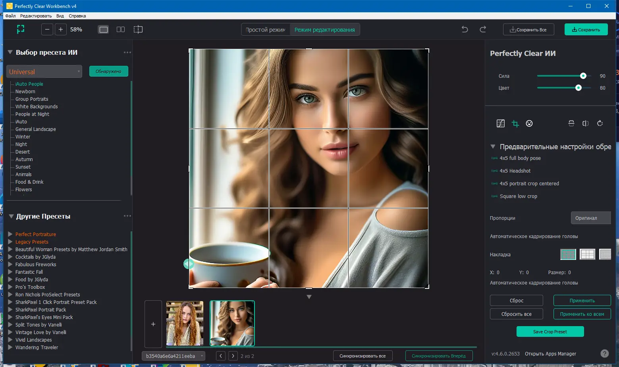
Task: Open the tone curve adjustments icon
Action: pyautogui.click(x=500, y=123)
